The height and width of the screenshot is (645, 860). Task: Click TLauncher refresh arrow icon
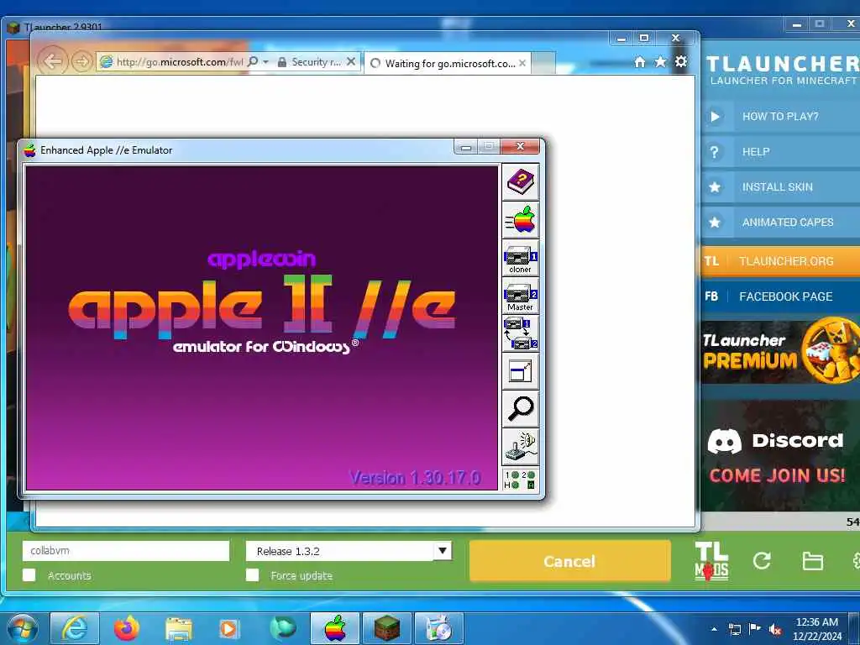click(761, 560)
